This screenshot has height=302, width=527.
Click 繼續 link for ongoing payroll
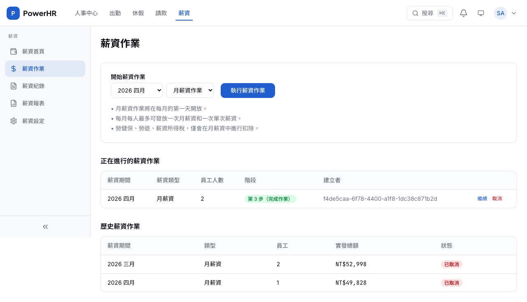(482, 199)
